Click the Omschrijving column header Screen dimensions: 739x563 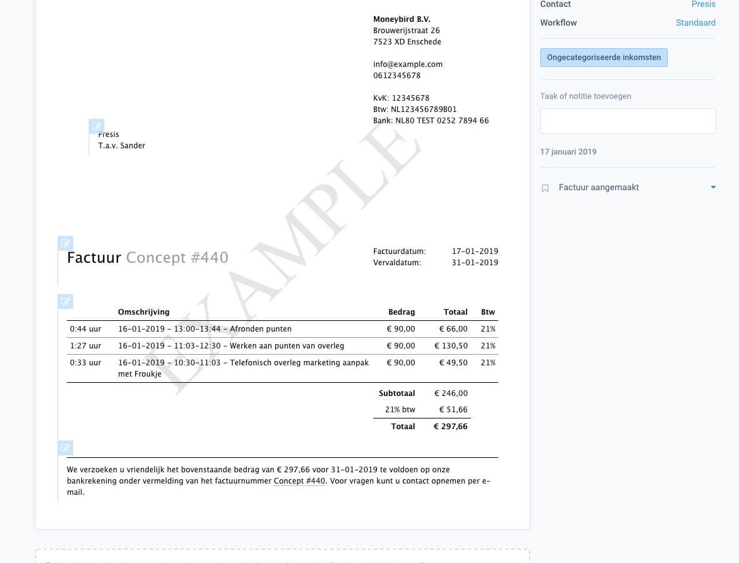[144, 312]
